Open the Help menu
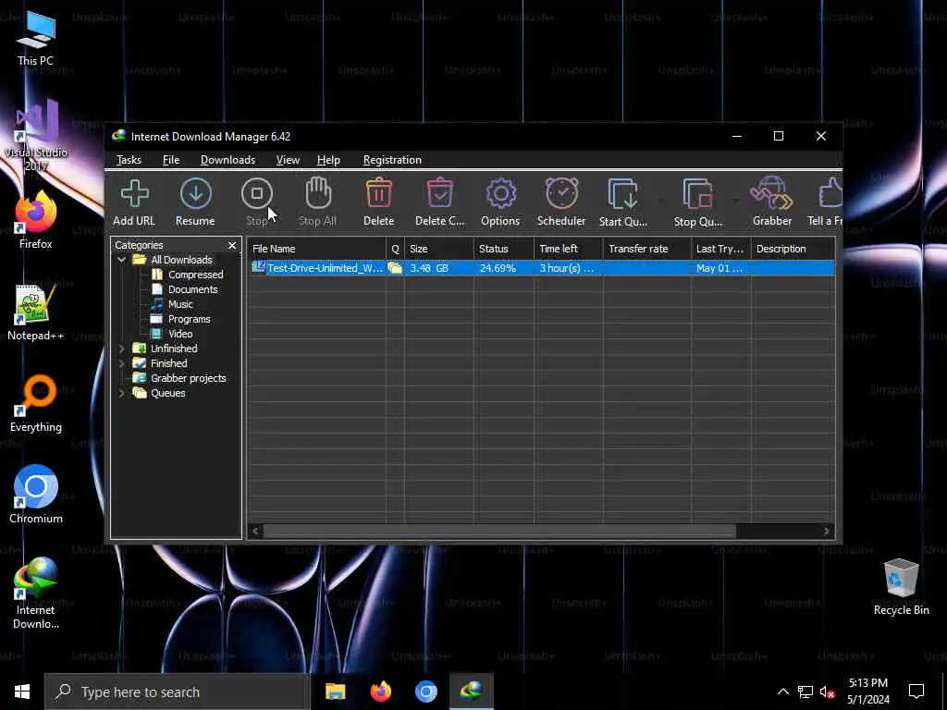This screenshot has width=947, height=710. click(328, 160)
